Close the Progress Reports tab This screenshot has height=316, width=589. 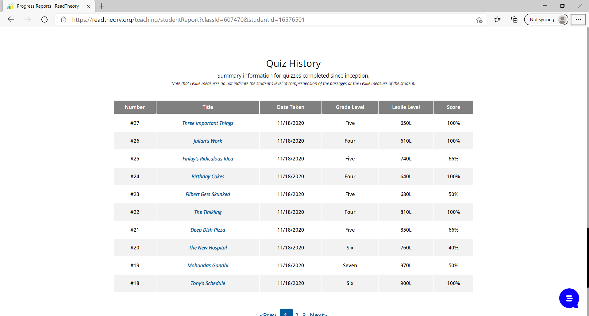pyautogui.click(x=88, y=6)
